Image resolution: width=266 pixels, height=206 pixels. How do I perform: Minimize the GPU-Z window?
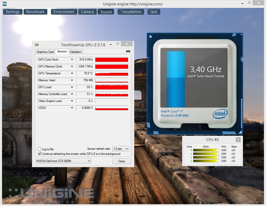click(x=111, y=44)
